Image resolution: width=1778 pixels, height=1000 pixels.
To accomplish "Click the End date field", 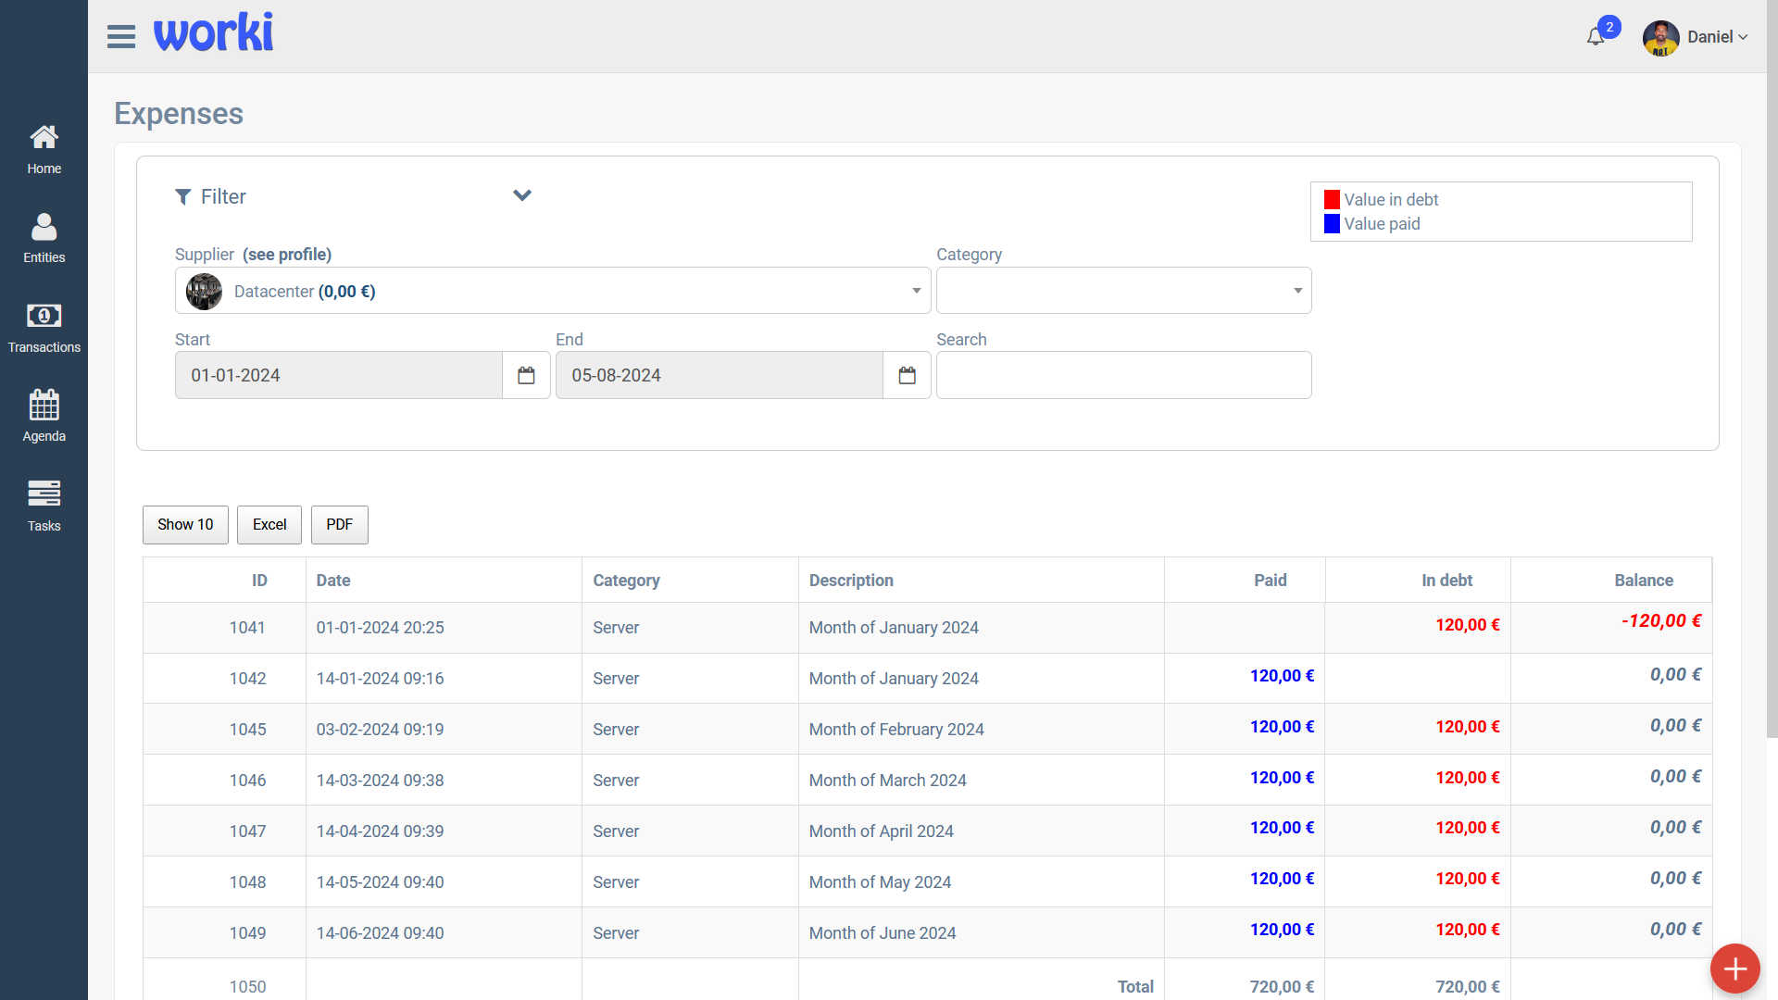I will (720, 375).
